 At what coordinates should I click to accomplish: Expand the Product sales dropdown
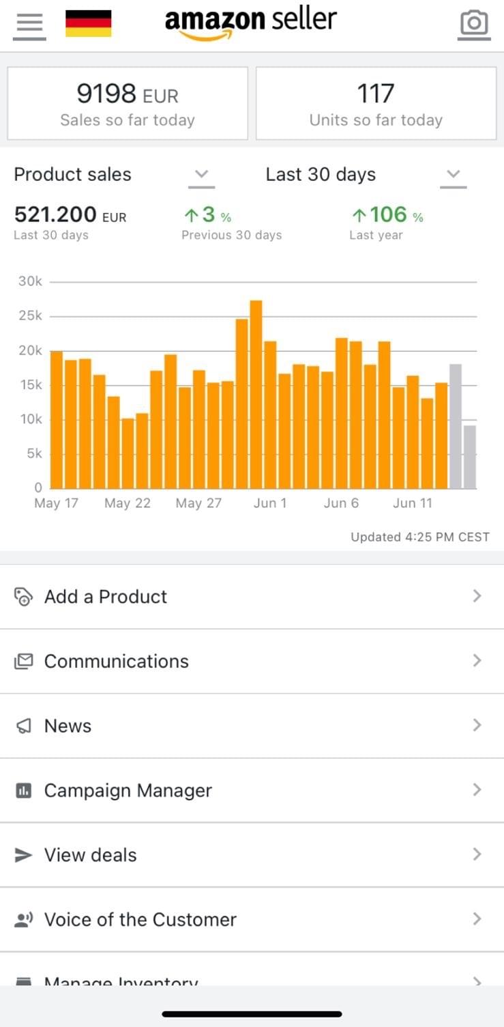point(201,175)
